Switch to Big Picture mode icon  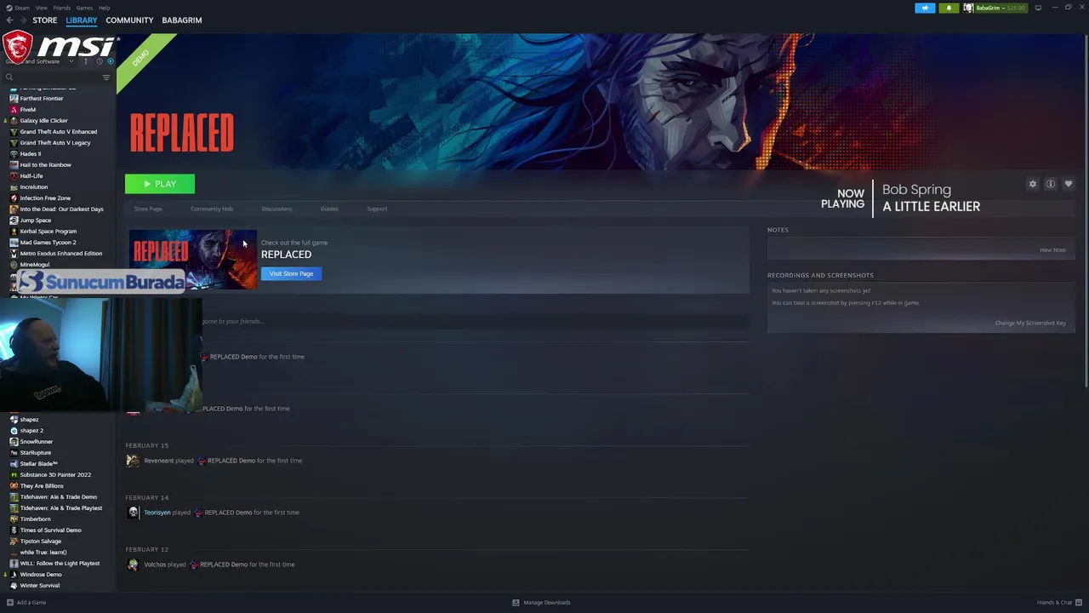click(x=1038, y=8)
